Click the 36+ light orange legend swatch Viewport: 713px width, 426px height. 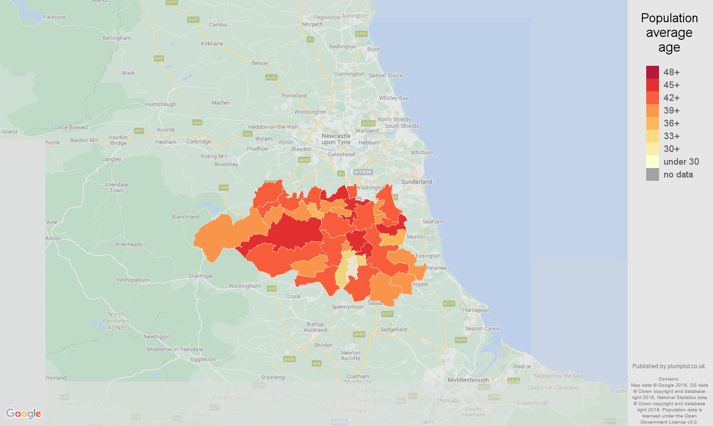click(652, 123)
